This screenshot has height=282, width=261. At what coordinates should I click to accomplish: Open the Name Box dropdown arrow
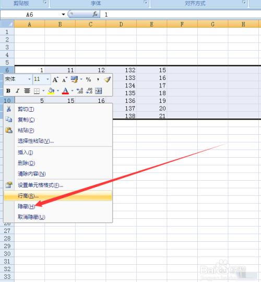63,15
